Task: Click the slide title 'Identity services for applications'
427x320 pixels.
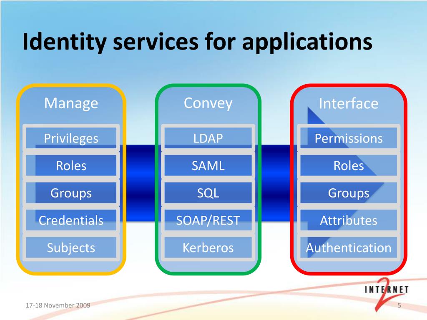Action: point(197,41)
